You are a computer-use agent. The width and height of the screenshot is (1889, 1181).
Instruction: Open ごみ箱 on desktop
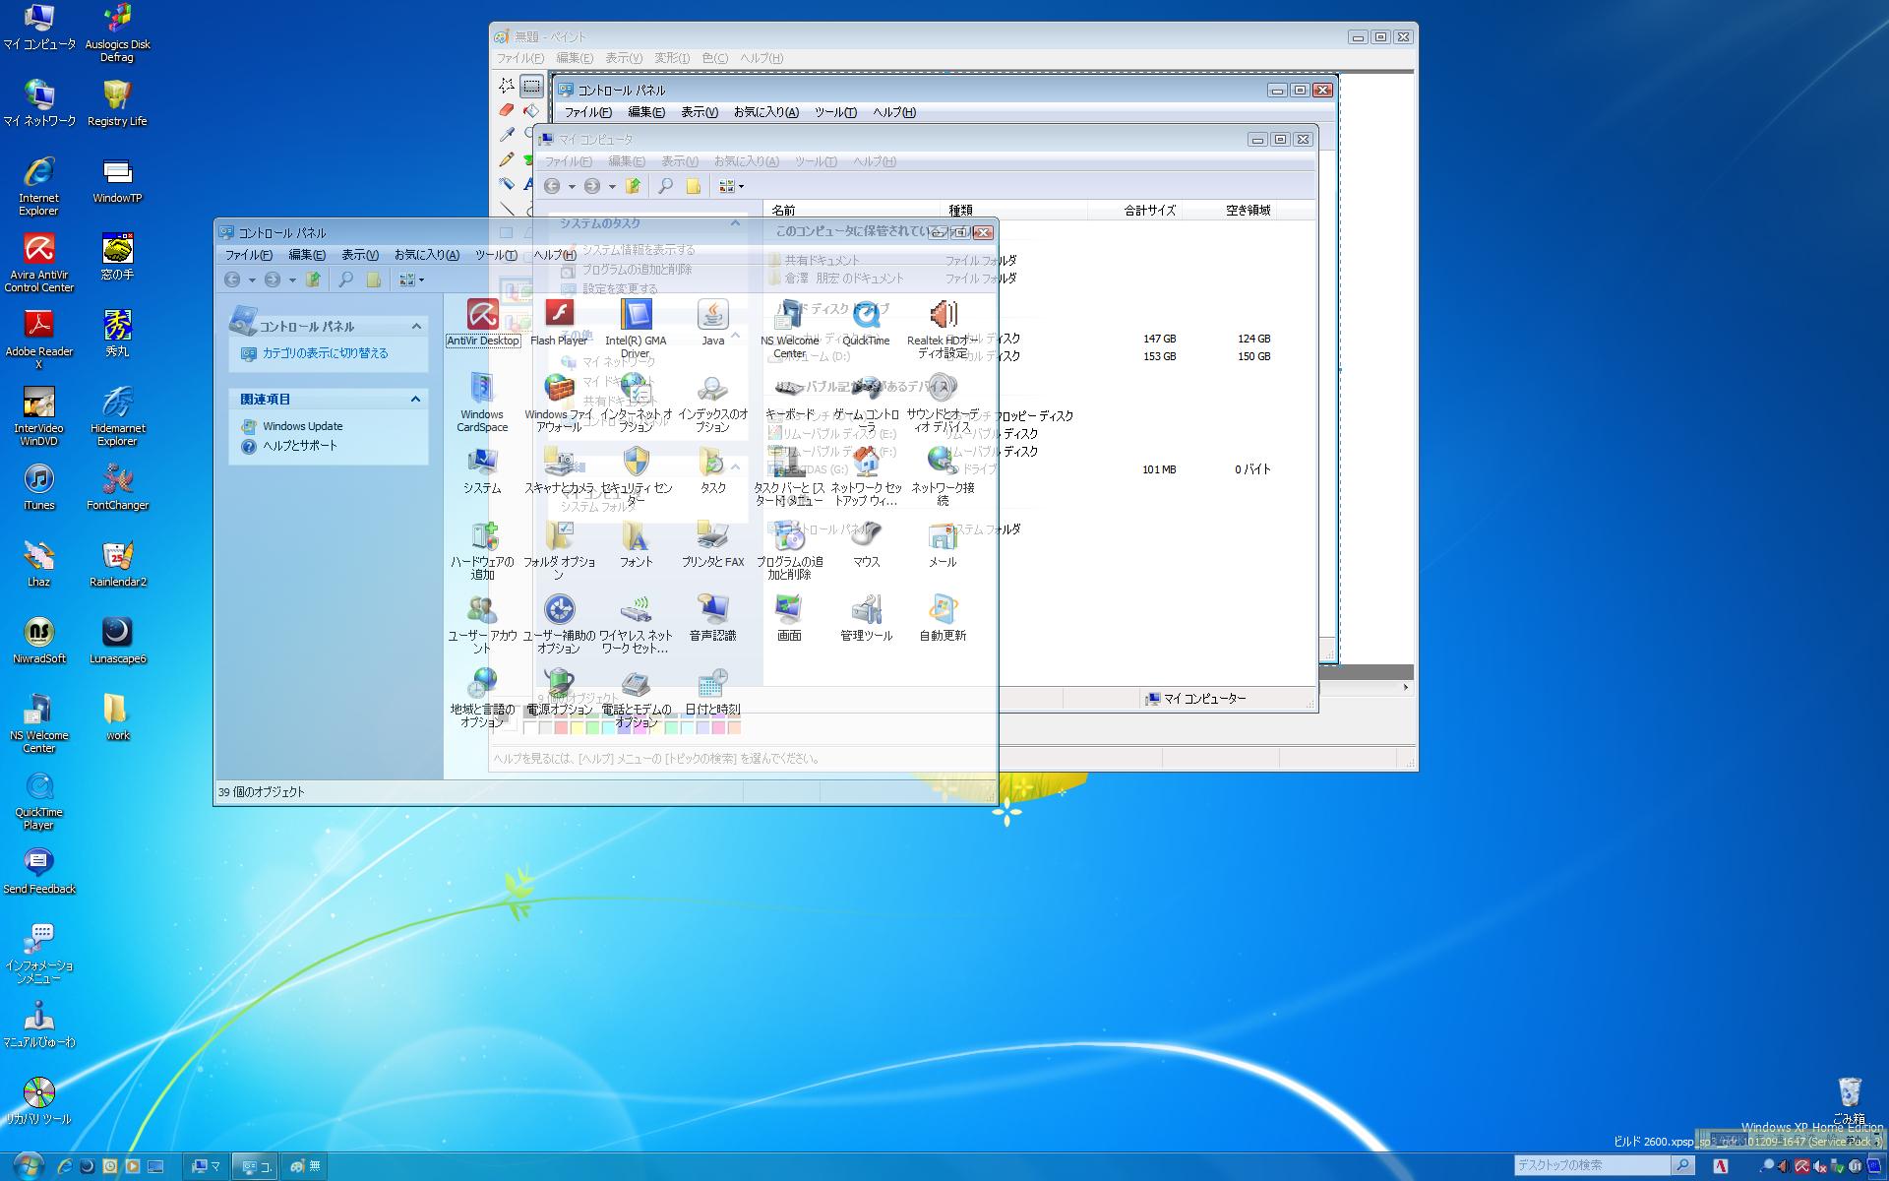pos(1849,1101)
